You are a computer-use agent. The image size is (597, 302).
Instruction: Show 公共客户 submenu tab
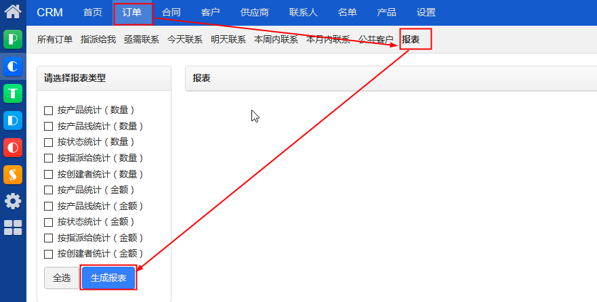click(x=376, y=39)
